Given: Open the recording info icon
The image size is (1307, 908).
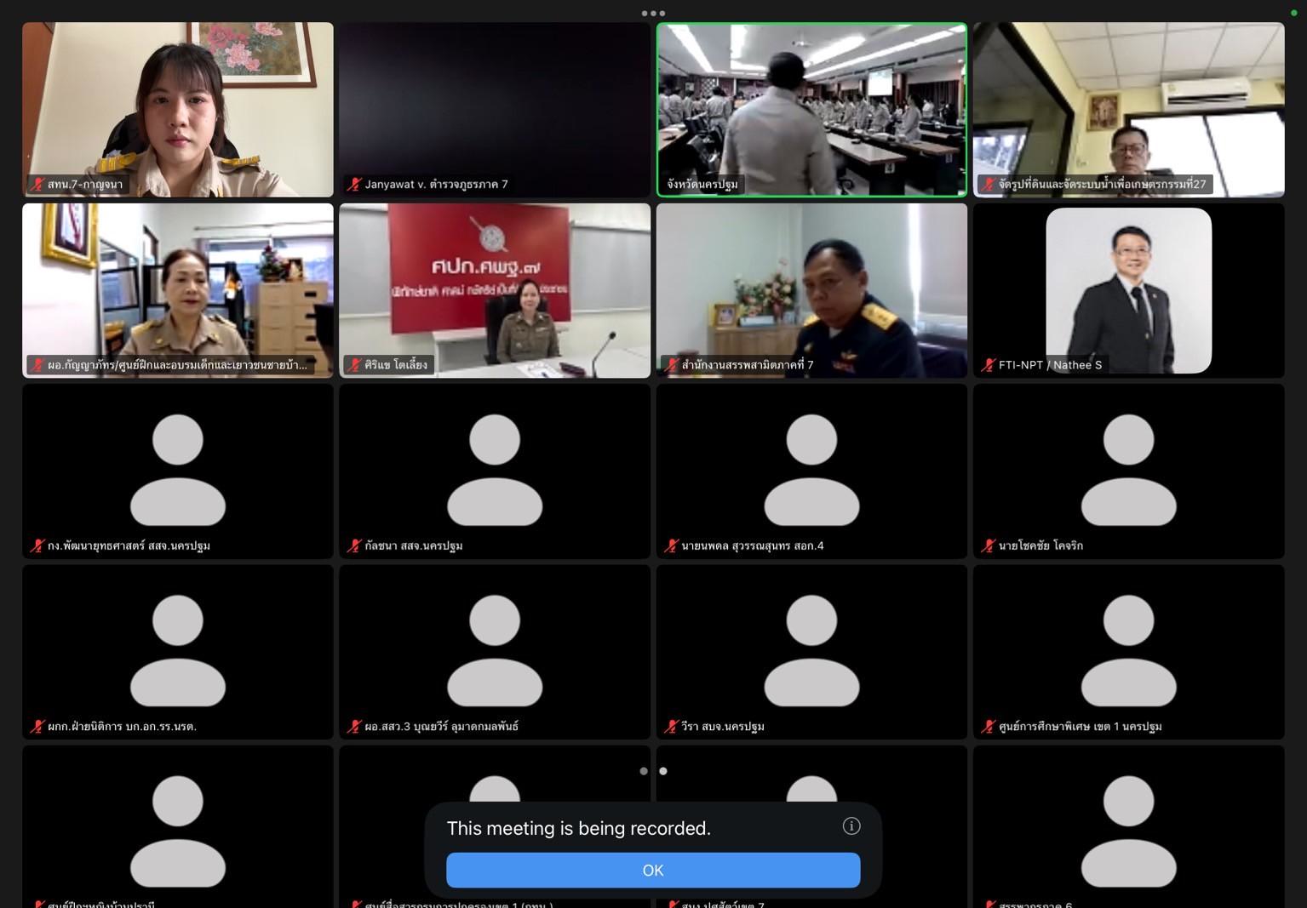Looking at the screenshot, I should click(x=851, y=826).
